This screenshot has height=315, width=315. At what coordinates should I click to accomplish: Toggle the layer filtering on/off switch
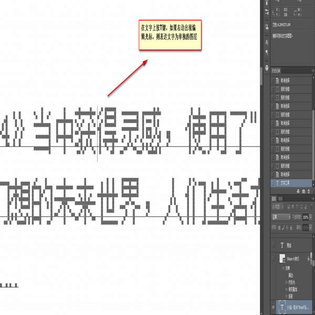[x=312, y=207]
